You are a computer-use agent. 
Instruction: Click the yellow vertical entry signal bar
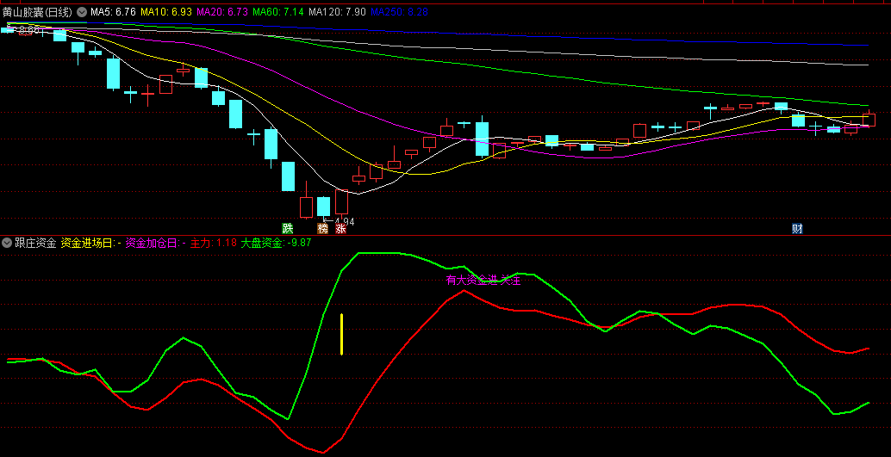342,334
